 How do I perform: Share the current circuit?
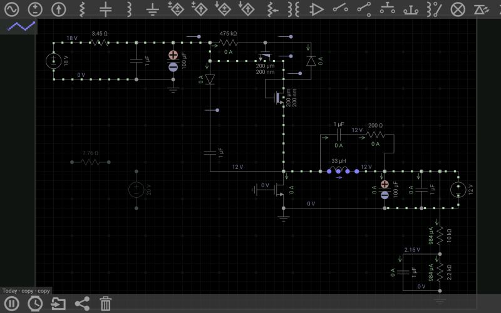coord(82,304)
